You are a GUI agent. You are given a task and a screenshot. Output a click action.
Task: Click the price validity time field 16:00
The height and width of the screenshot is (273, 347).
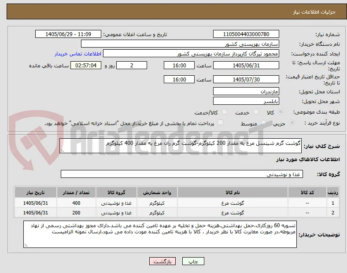(179, 79)
